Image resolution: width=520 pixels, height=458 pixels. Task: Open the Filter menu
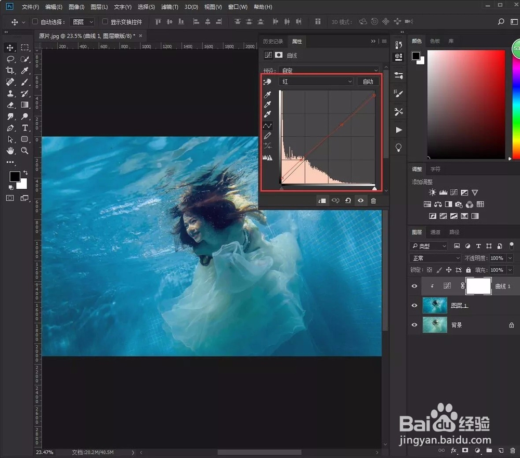coord(170,7)
